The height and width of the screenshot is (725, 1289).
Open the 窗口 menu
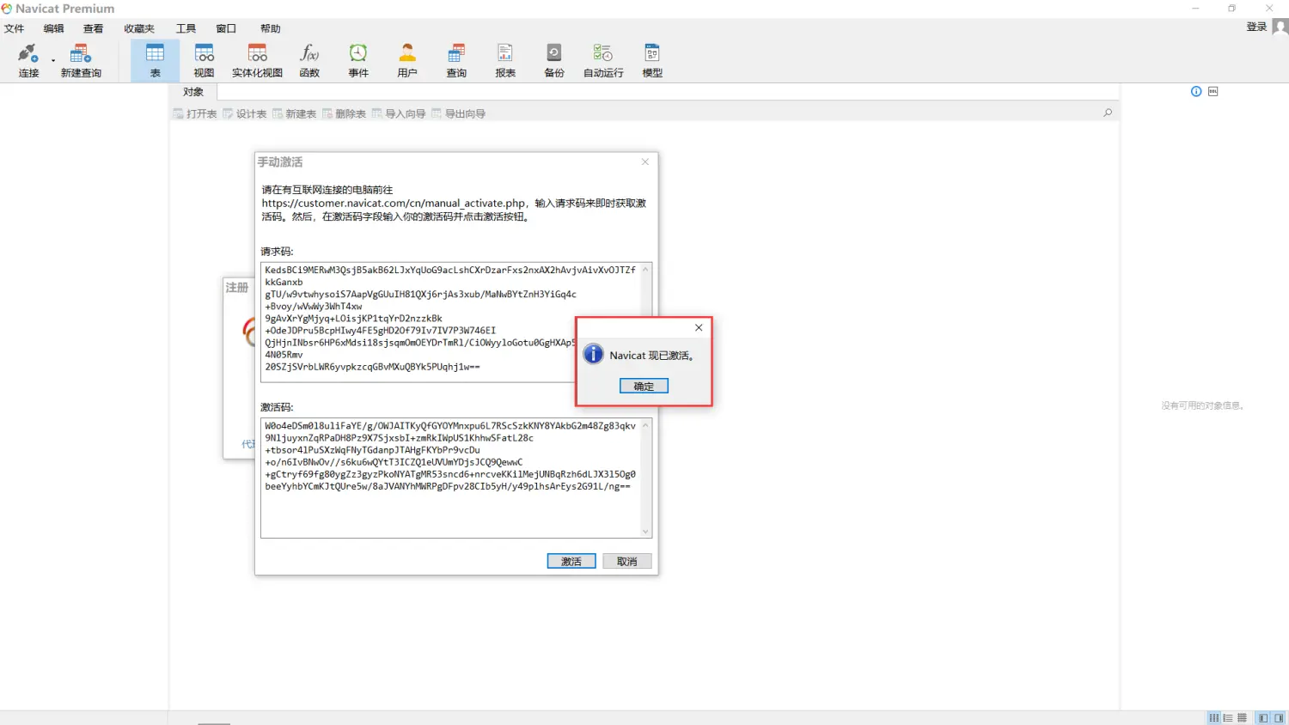pos(226,28)
